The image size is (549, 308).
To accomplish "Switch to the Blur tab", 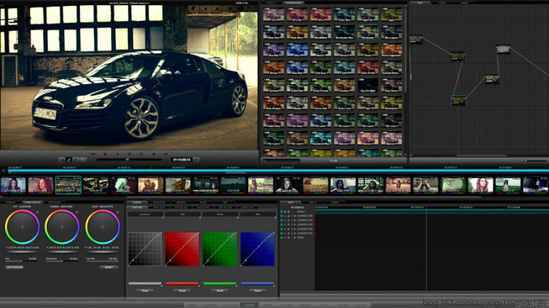I will (x=203, y=203).
